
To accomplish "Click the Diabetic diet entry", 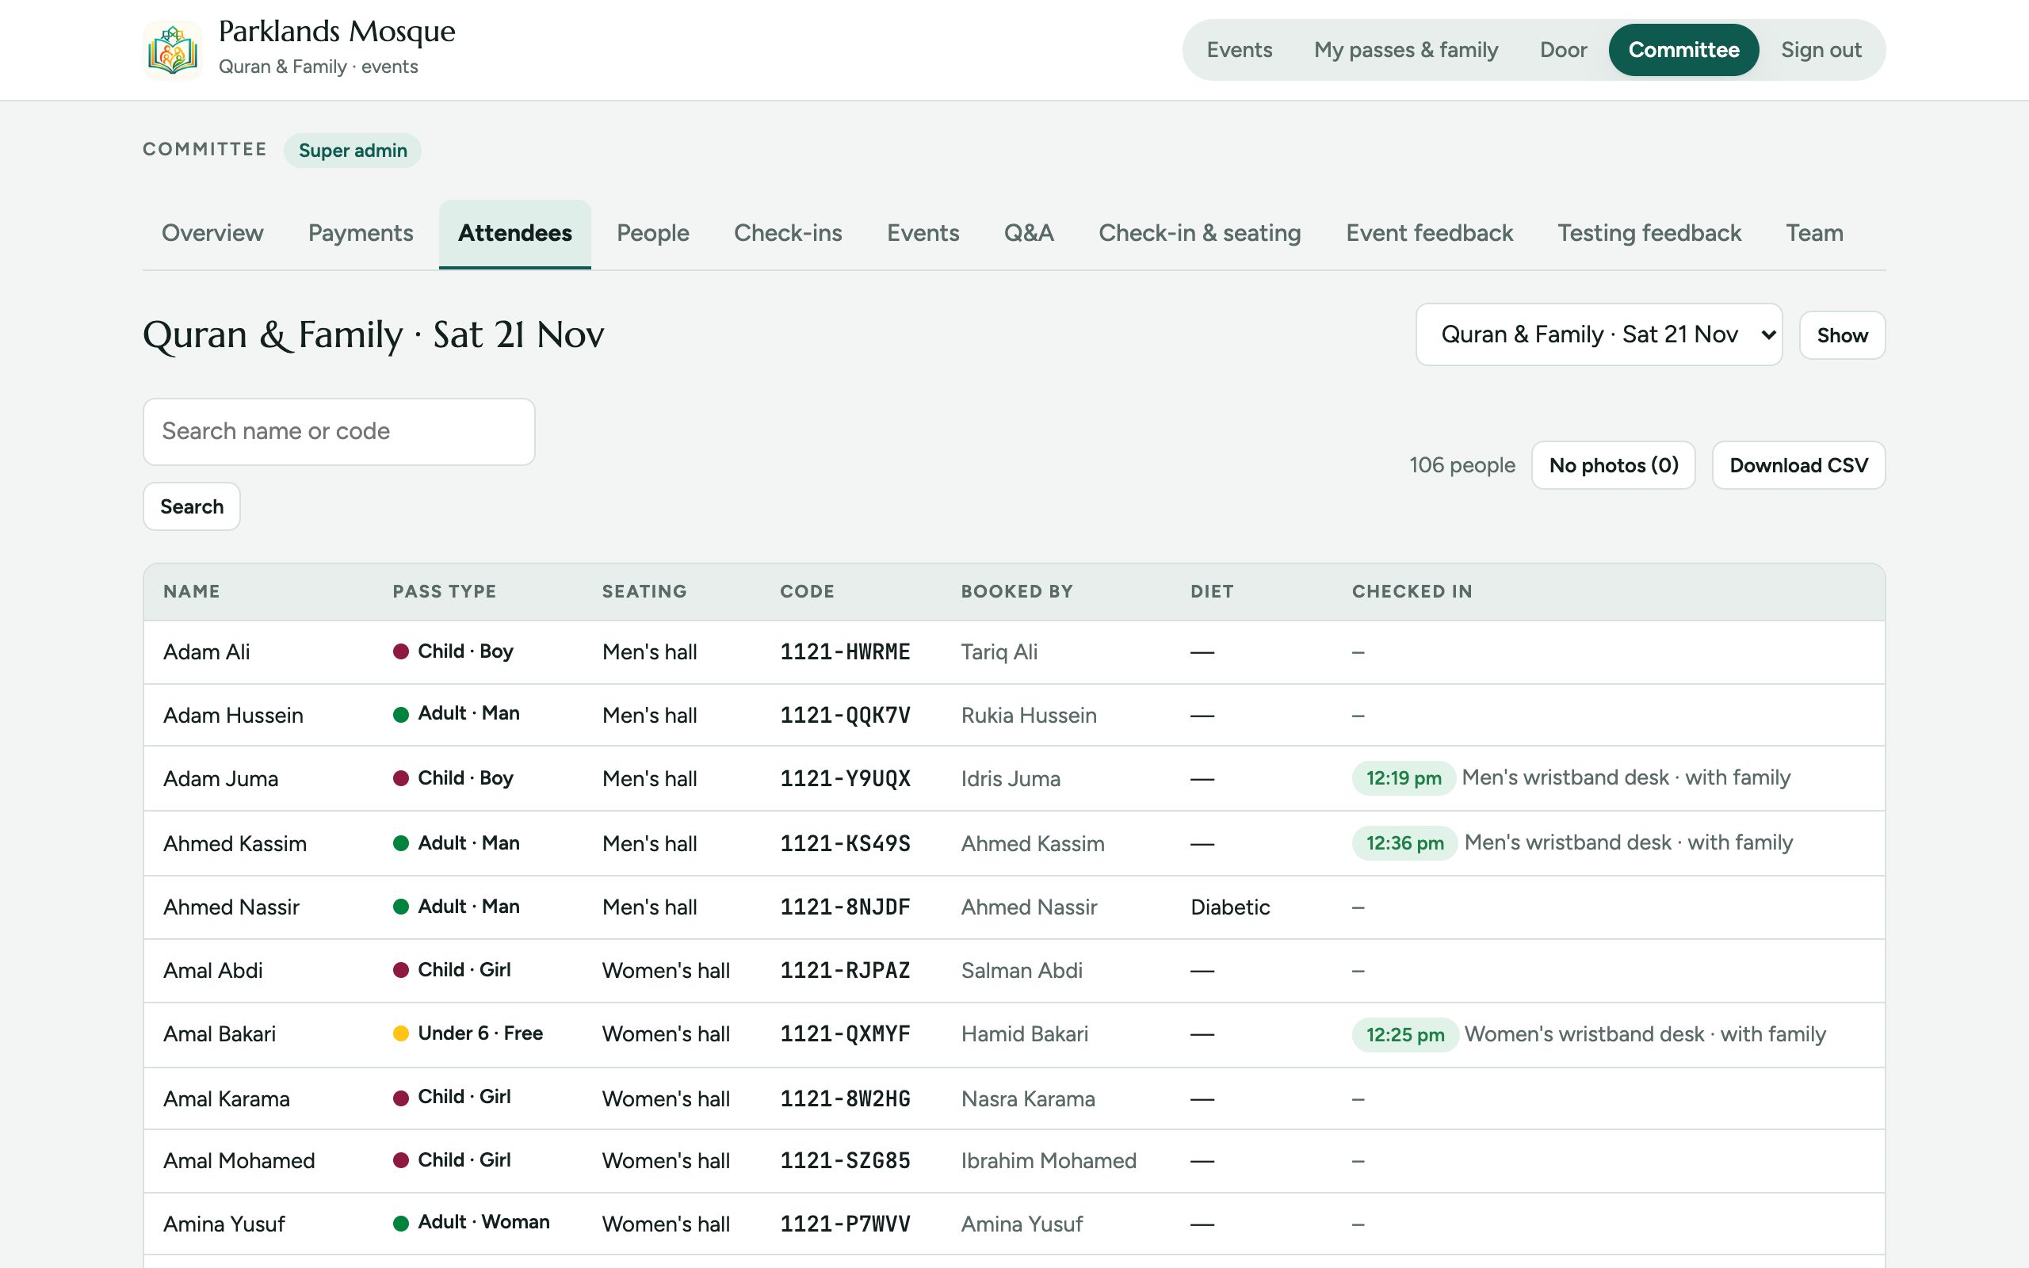I will point(1230,907).
